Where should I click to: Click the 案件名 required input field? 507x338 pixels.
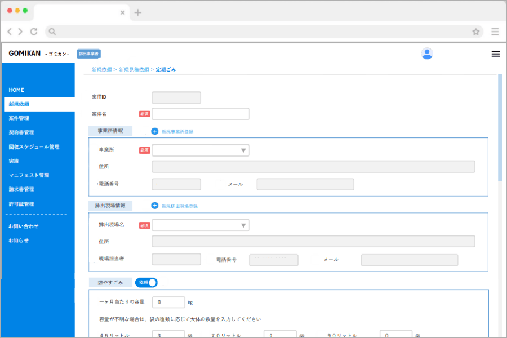click(x=201, y=113)
